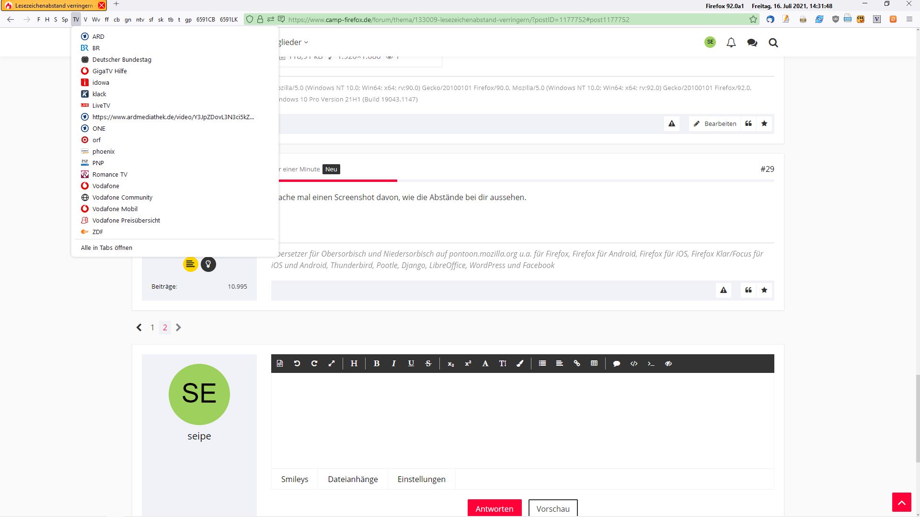The width and height of the screenshot is (920, 517).
Task: Toggle bold formatting in editor
Action: pos(377,363)
